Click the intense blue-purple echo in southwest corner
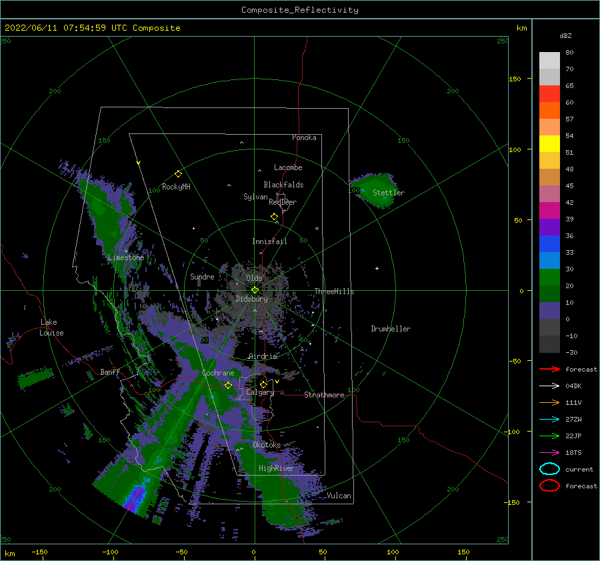Viewport: 600px width, 561px height. [134, 497]
